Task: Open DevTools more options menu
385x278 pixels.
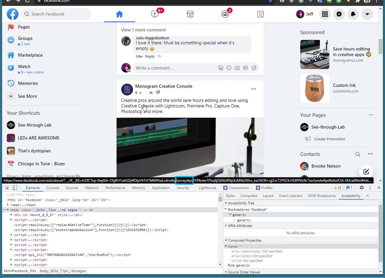Action: point(370,188)
